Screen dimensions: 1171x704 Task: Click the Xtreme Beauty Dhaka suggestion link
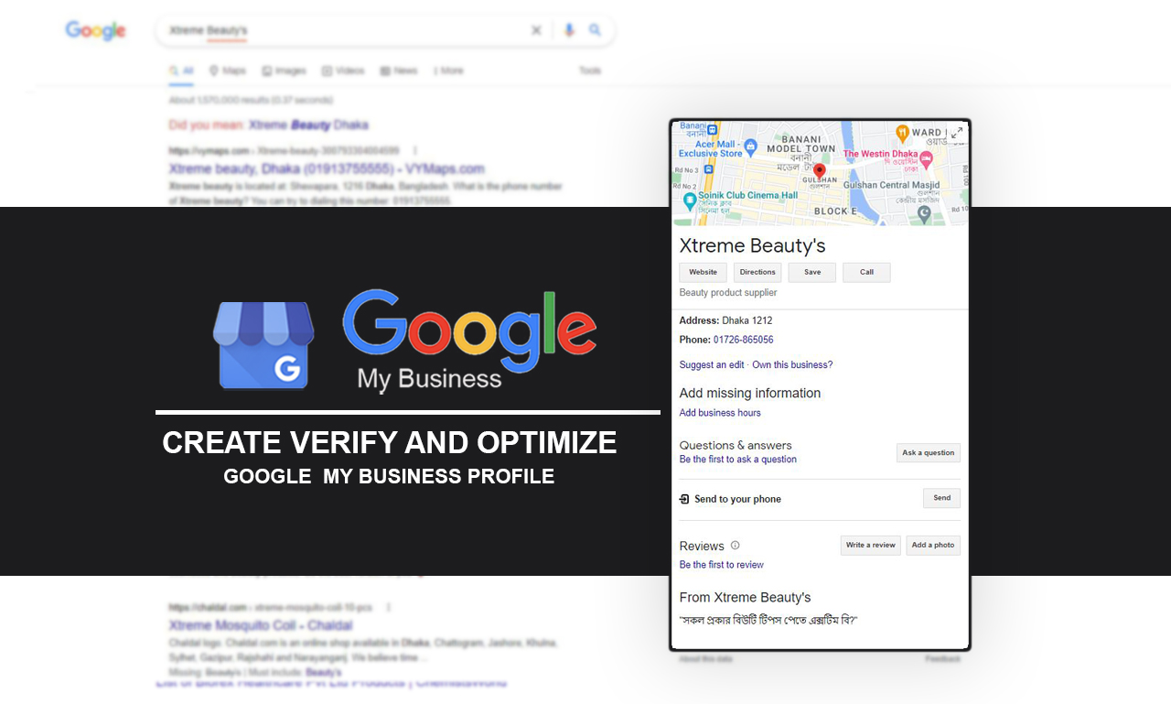[308, 125]
